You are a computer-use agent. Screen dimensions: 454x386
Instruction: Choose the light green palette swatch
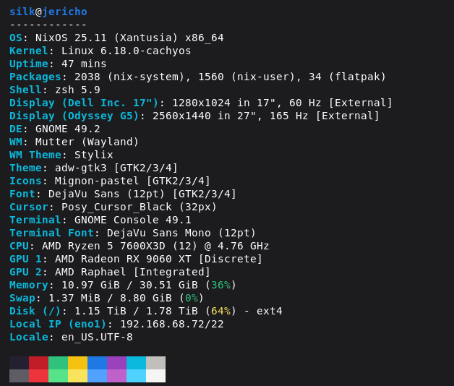click(x=58, y=376)
